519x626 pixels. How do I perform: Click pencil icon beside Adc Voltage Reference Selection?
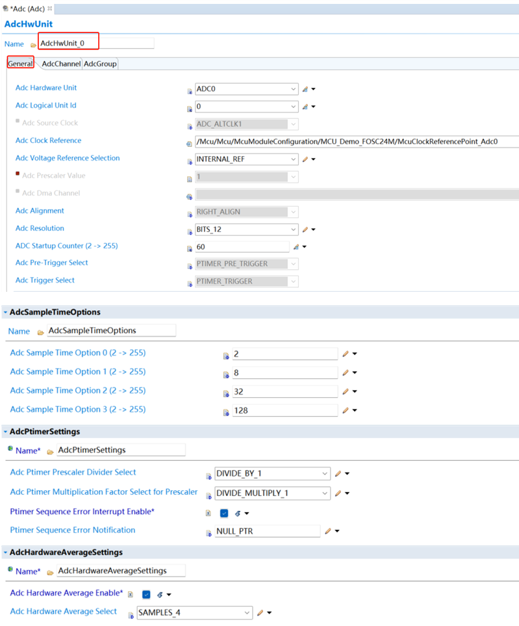pyautogui.click(x=305, y=159)
